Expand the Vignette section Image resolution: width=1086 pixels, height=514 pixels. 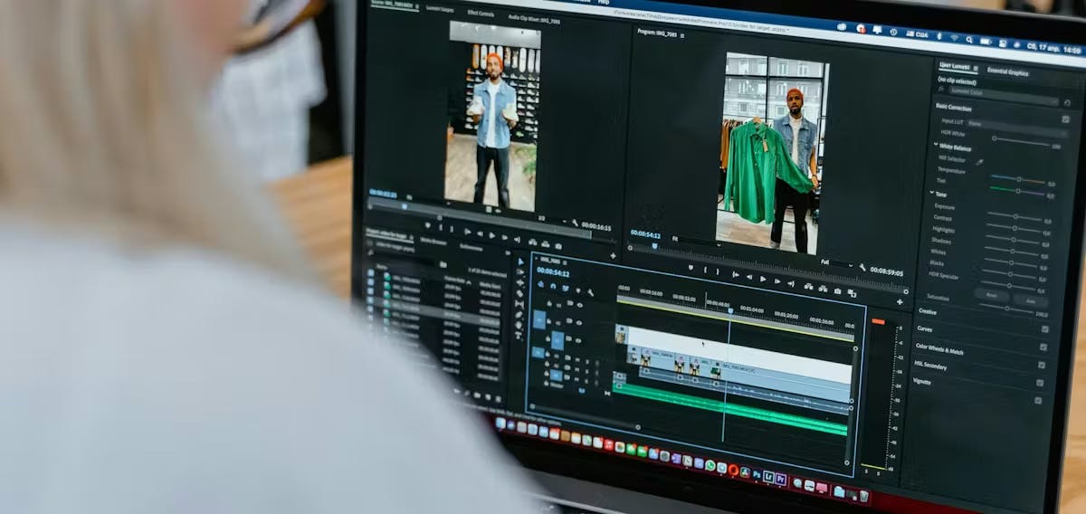[922, 381]
